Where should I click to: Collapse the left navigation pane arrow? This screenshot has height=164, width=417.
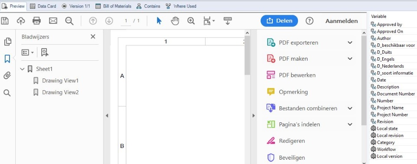107,115
